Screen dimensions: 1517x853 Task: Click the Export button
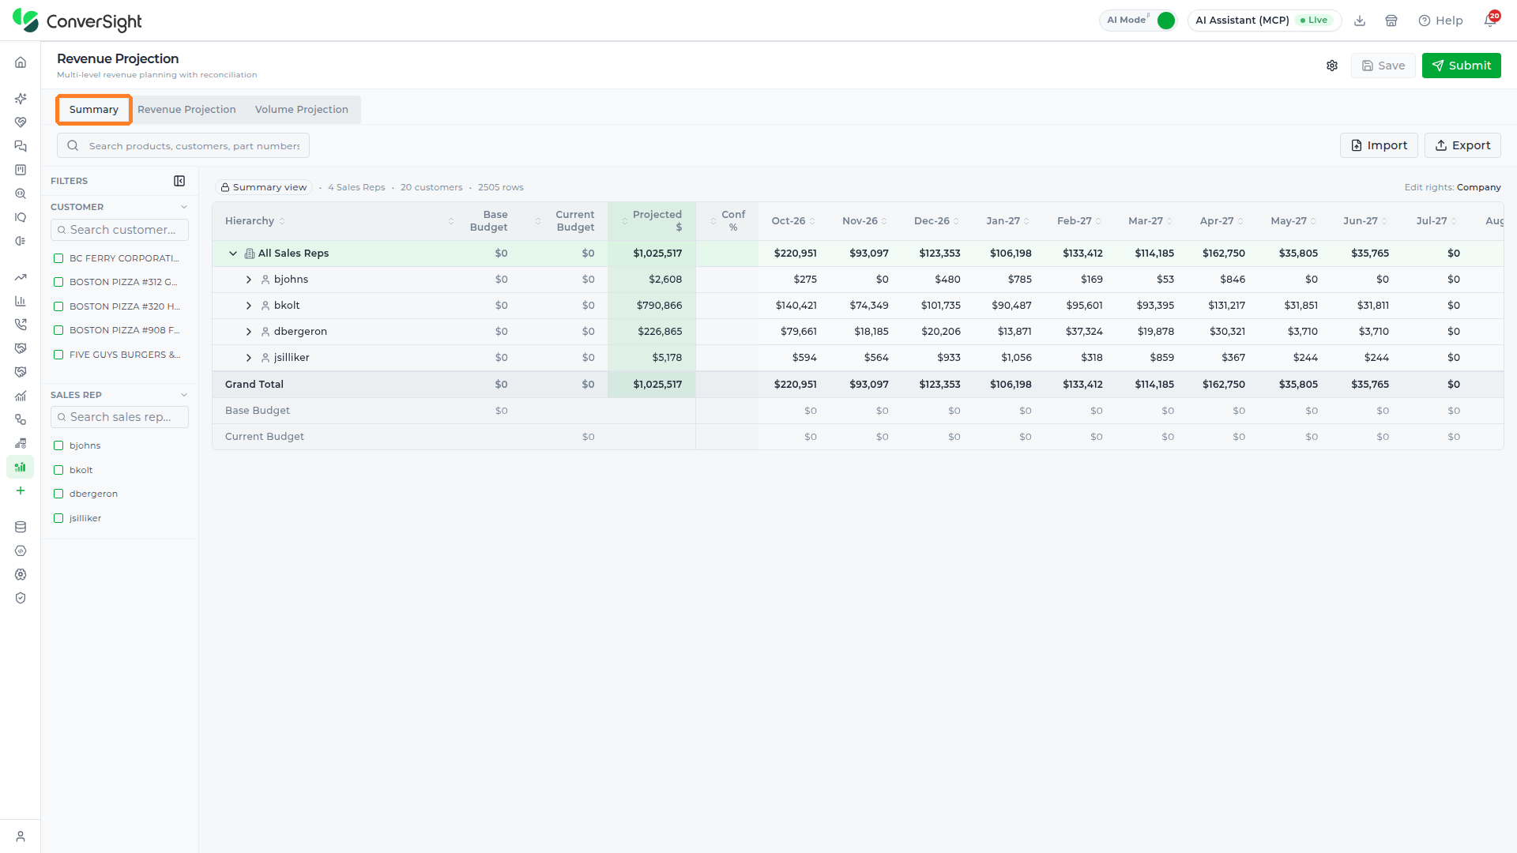(1462, 145)
